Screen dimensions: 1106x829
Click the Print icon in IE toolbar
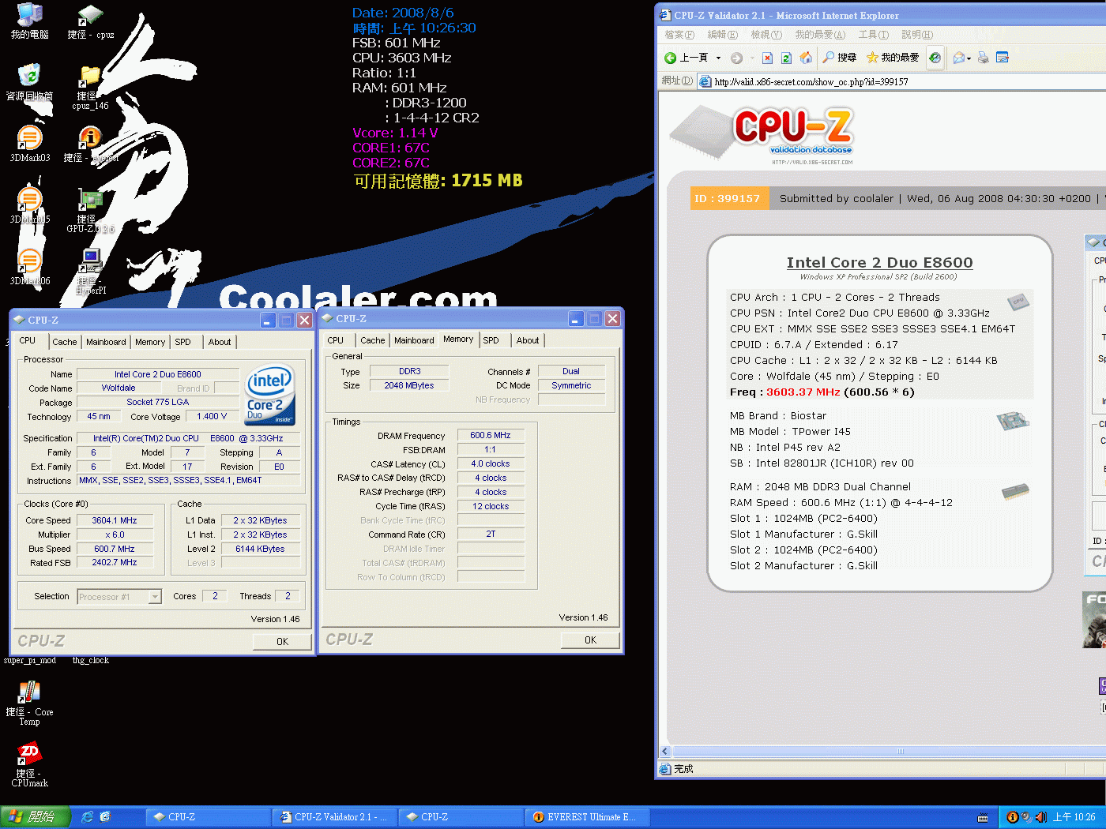pyautogui.click(x=983, y=58)
